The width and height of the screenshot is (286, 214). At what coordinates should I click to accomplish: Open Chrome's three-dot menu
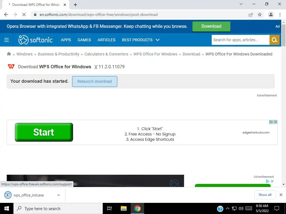tap(280, 14)
